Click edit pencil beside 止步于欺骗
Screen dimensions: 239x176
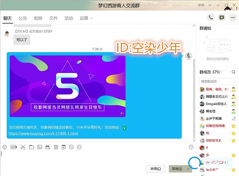click(234, 118)
